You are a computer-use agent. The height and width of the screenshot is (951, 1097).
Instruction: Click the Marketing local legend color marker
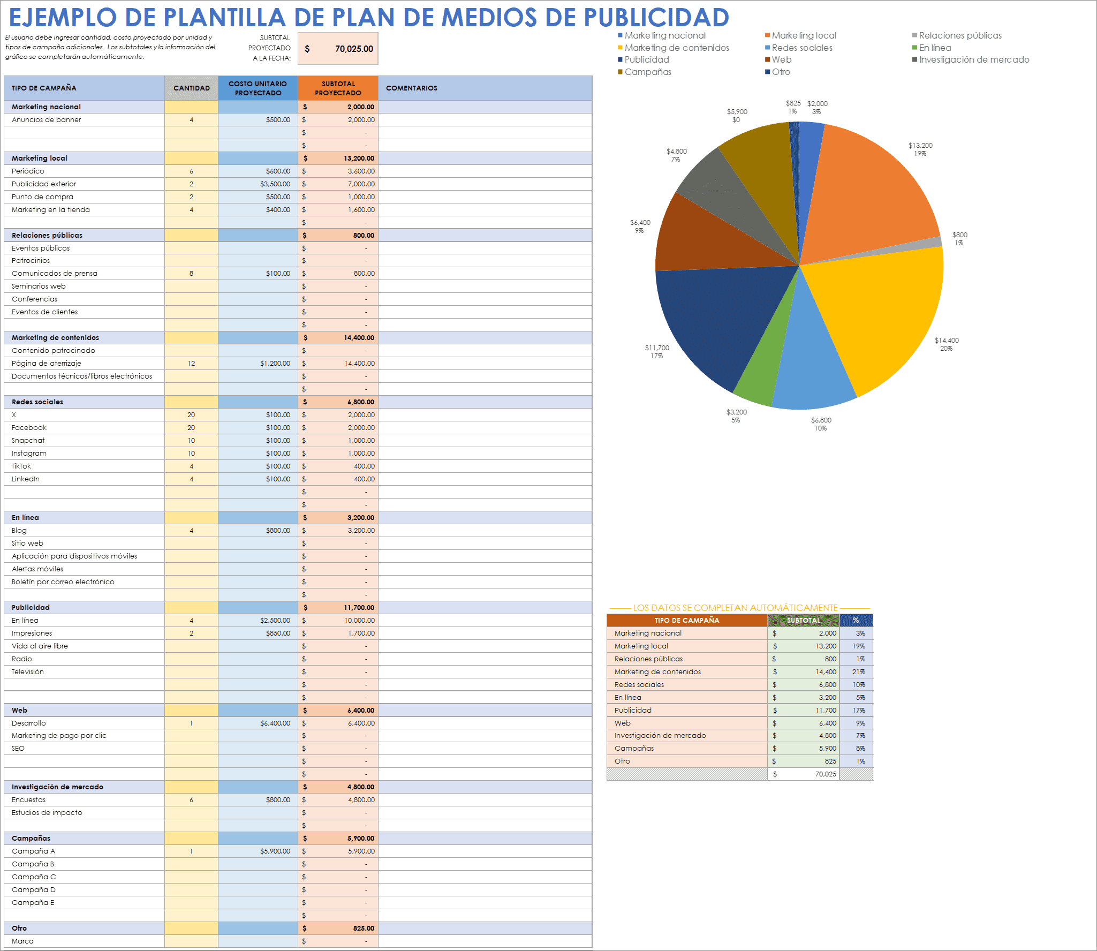coord(767,35)
